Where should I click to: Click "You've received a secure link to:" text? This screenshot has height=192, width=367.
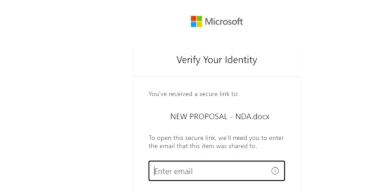(194, 94)
